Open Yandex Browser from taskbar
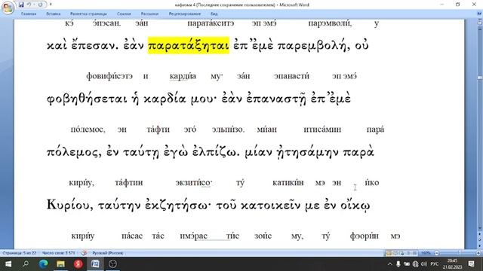 [78, 264]
